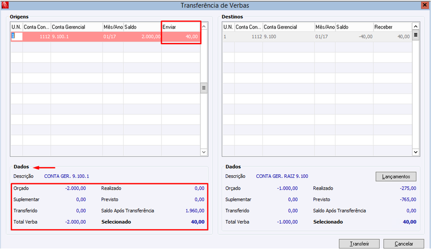Click Conta Con... header in Destinos
431x250 pixels.
tap(248, 27)
